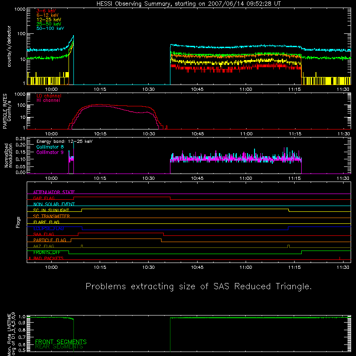Click the '10:30' time label under the particle rates plot
The height and width of the screenshot is (356, 356).
(x=149, y=134)
